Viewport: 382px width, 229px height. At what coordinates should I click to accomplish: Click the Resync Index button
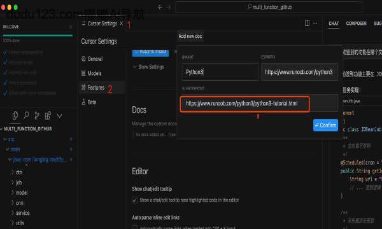coord(150,52)
